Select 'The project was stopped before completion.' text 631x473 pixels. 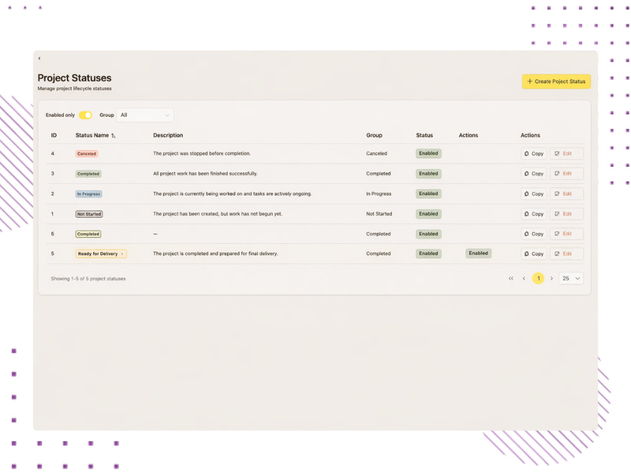click(x=202, y=154)
